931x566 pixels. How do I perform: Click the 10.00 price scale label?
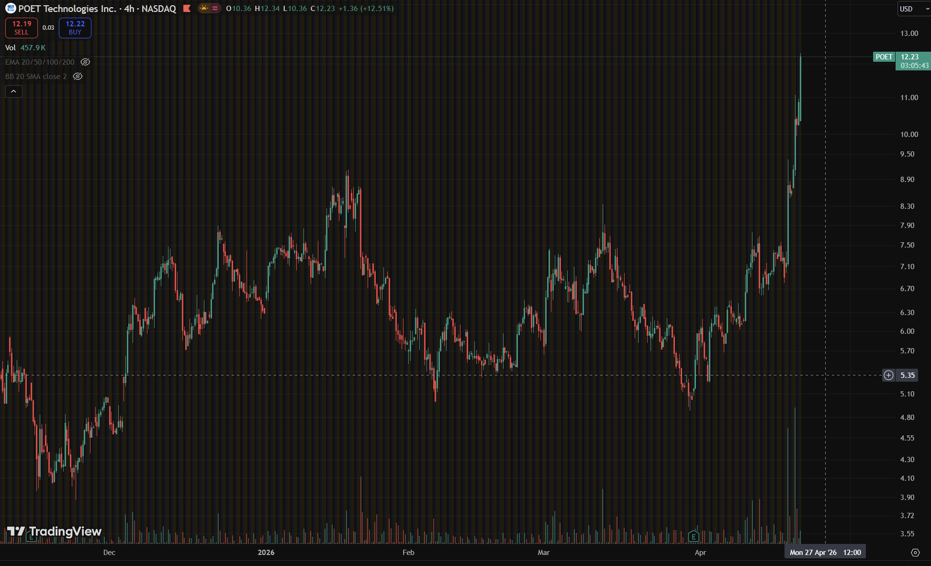point(909,135)
